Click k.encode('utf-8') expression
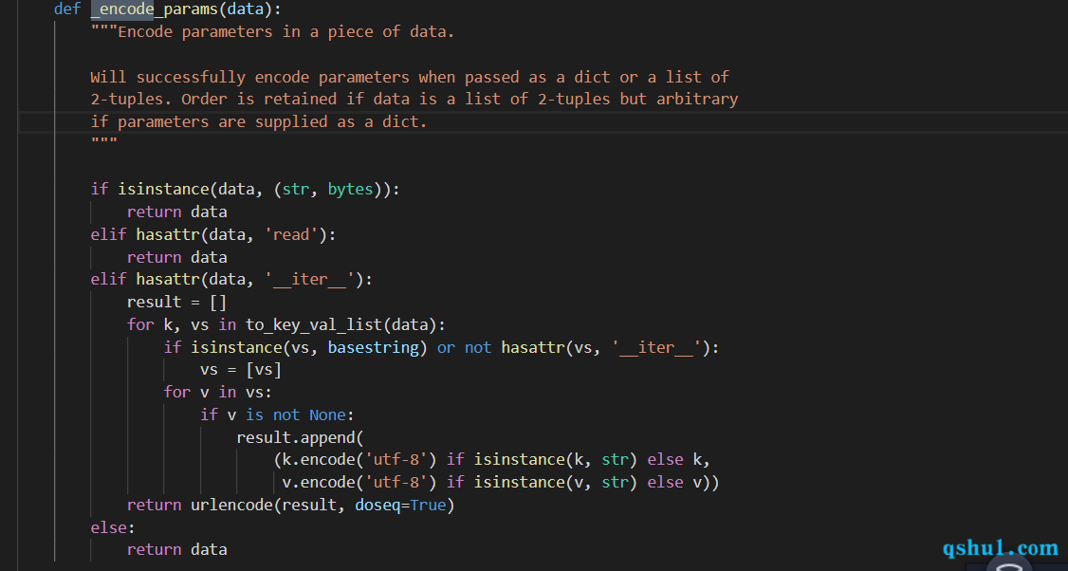1068x571 pixels. pos(359,460)
